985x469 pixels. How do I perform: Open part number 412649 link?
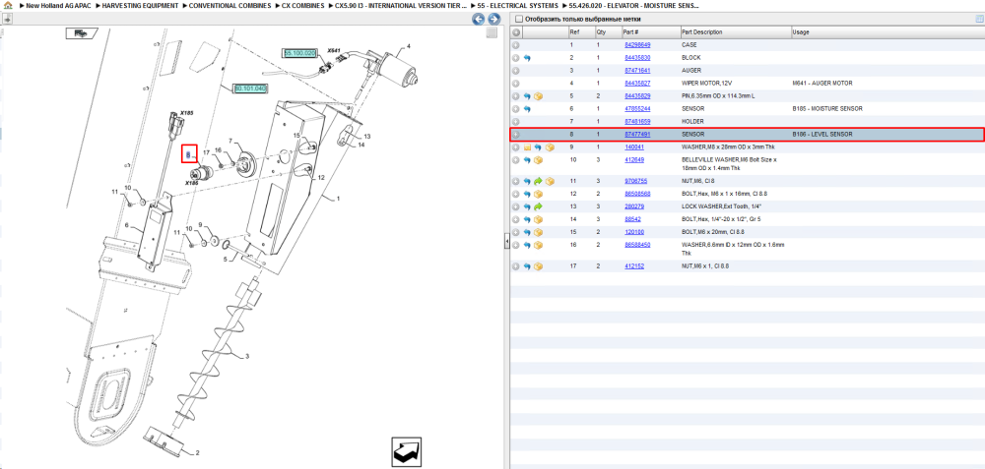[x=633, y=160]
